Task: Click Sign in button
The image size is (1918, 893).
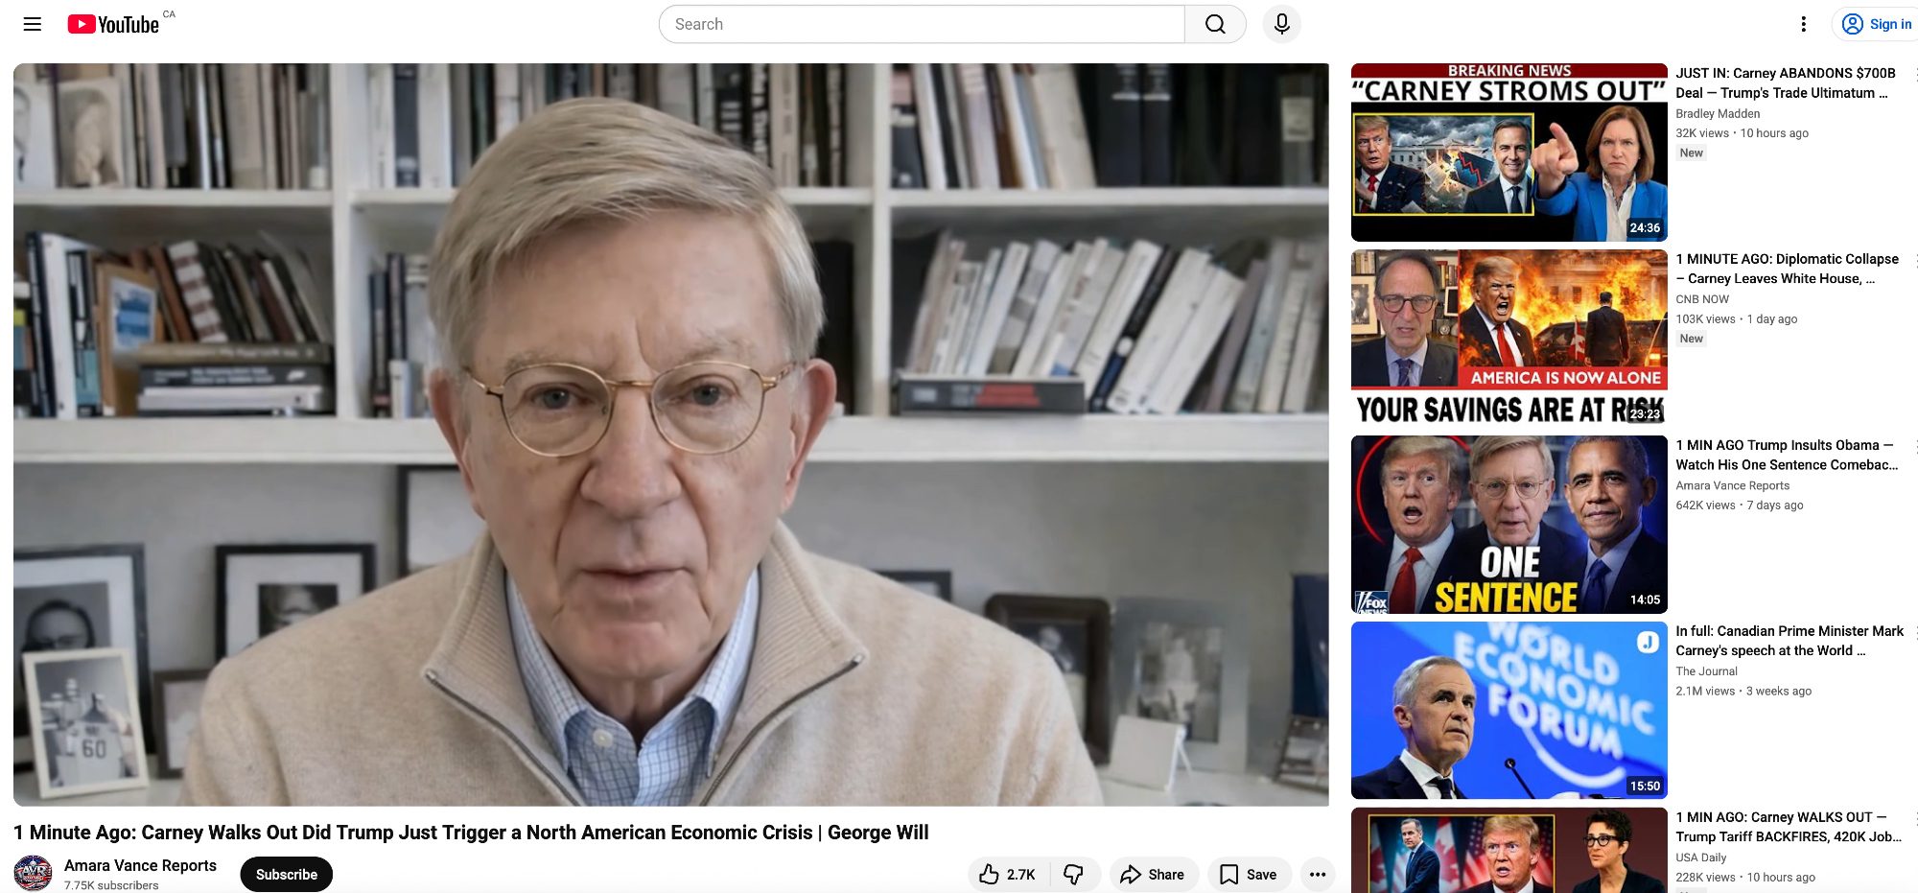Action: (1877, 24)
